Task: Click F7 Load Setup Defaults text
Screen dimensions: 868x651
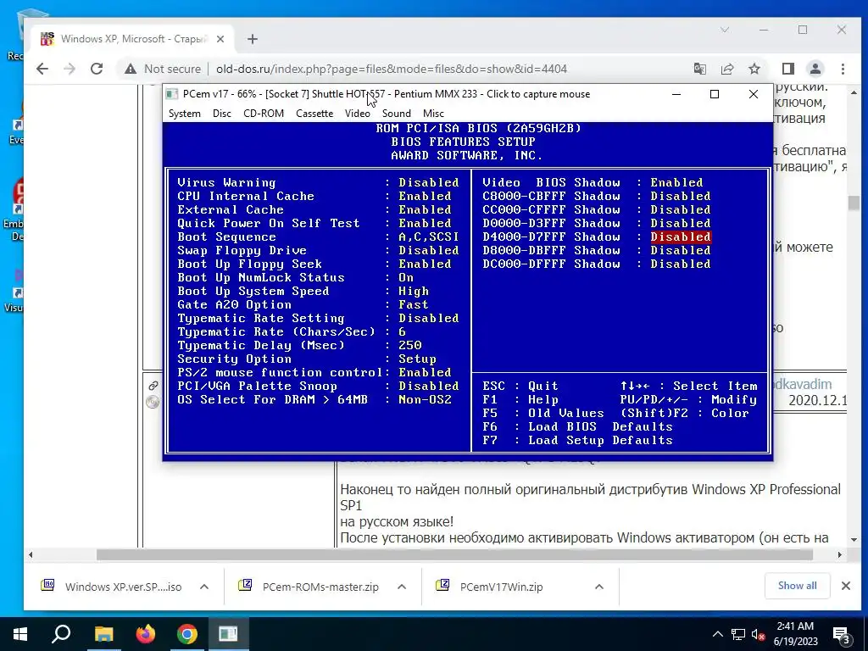Action: pos(577,441)
